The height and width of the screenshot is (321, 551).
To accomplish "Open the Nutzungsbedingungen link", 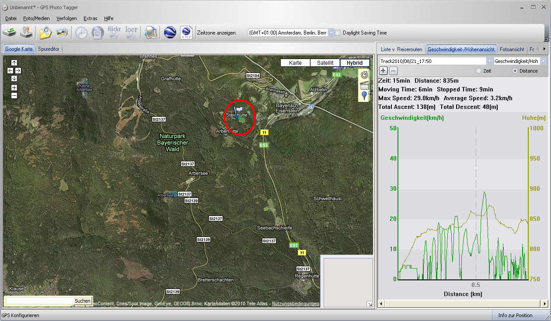I will click(x=296, y=304).
